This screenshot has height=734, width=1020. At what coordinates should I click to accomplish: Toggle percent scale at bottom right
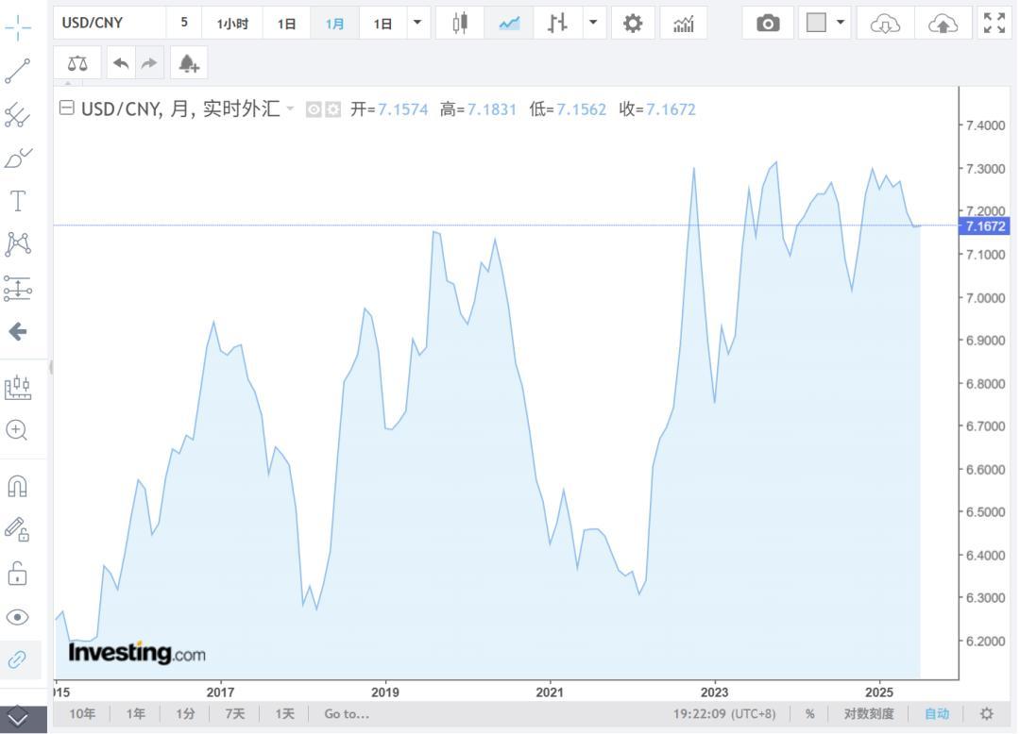809,714
